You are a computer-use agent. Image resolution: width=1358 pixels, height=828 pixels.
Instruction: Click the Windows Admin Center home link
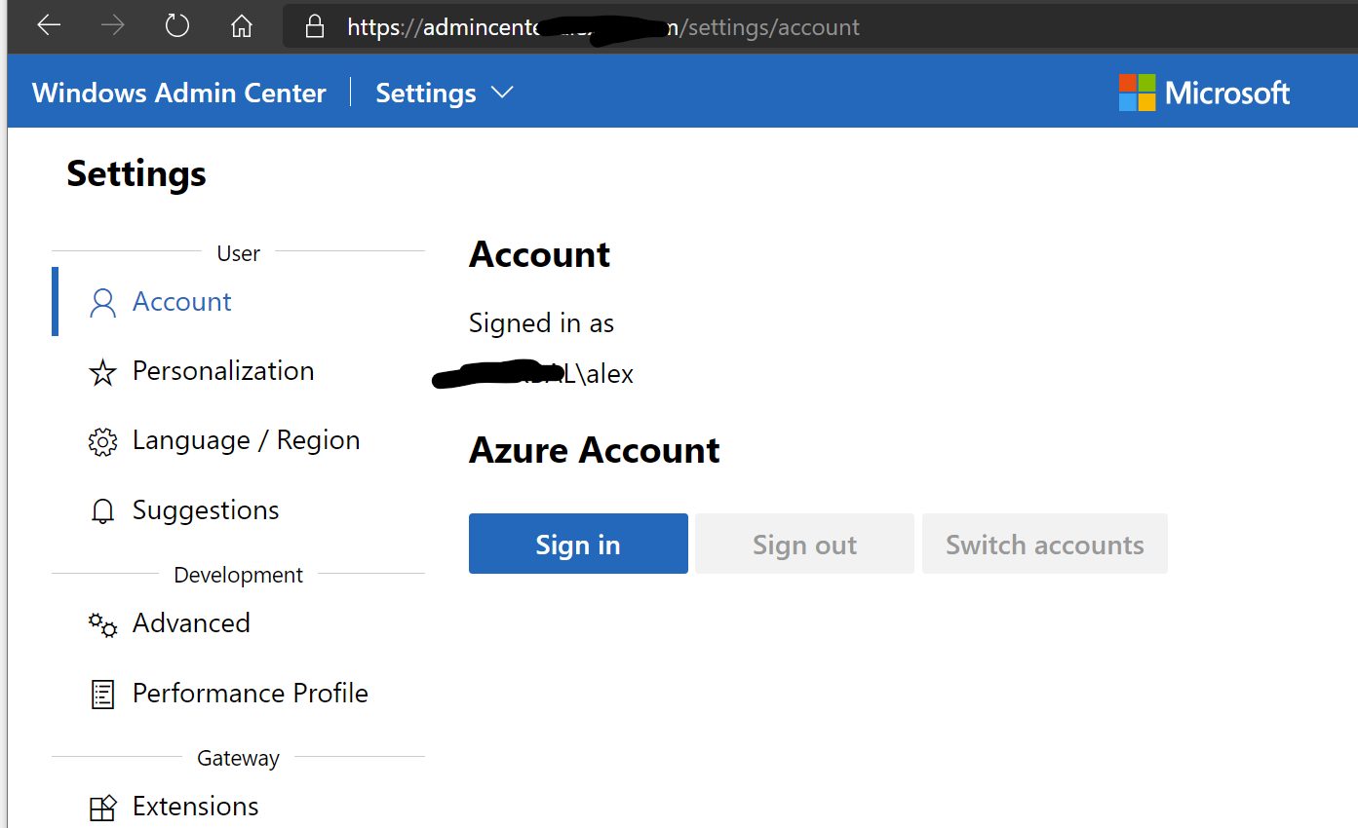coord(179,92)
